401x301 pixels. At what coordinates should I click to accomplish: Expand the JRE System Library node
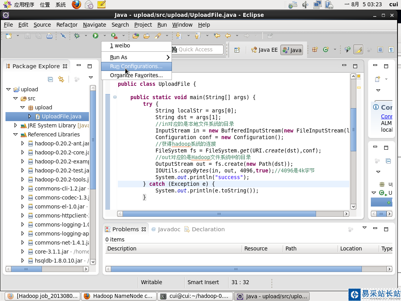tap(16, 125)
